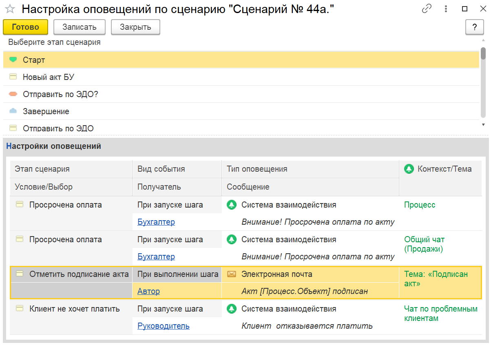Click the orange icon of Отправить по ЭДО?

[13, 94]
